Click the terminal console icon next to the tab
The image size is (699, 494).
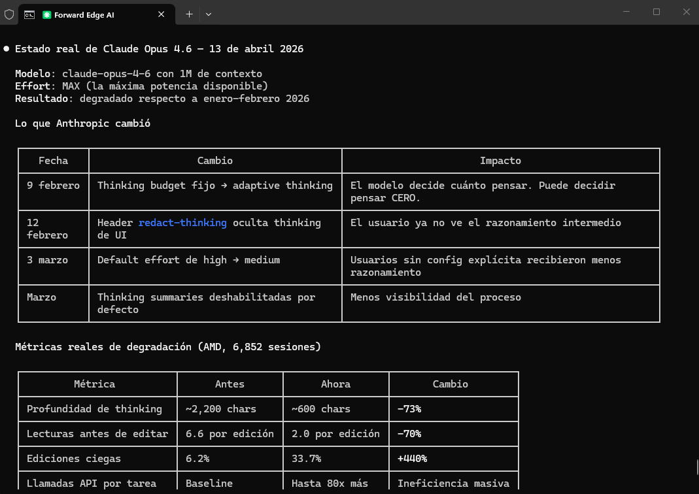29,14
